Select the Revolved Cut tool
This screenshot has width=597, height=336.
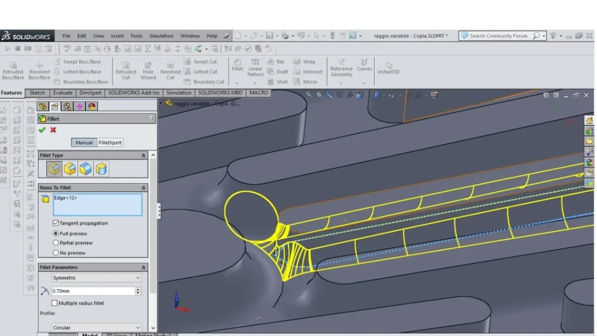170,65
